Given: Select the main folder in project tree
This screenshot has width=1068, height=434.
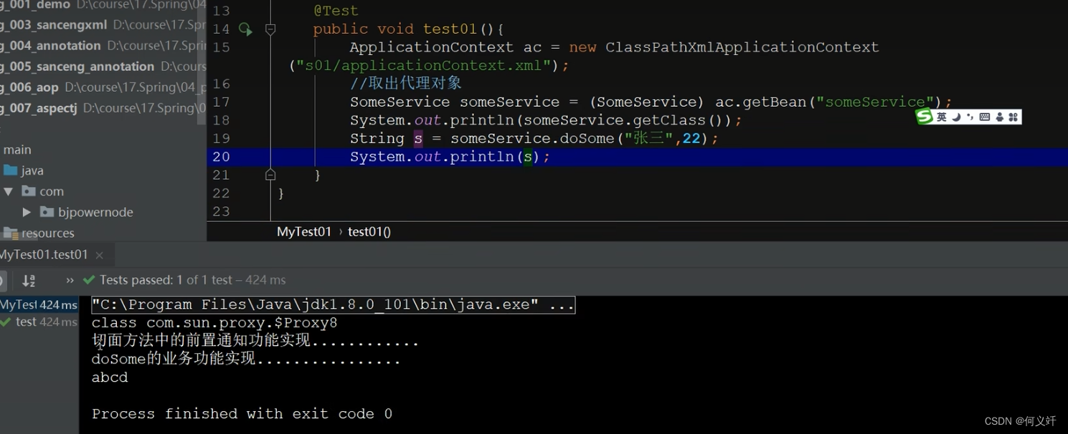Looking at the screenshot, I should [x=17, y=150].
